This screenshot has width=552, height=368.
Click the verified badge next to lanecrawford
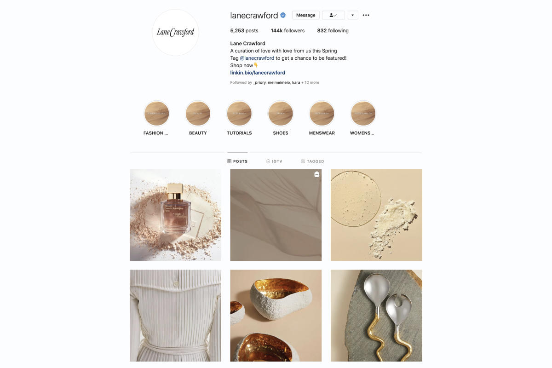pos(283,15)
